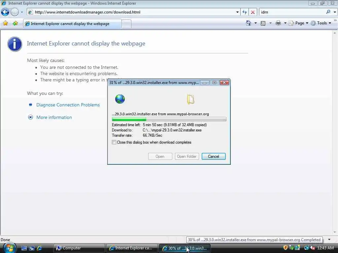
Task: Click the Estimated time left value
Action: (x=175, y=125)
